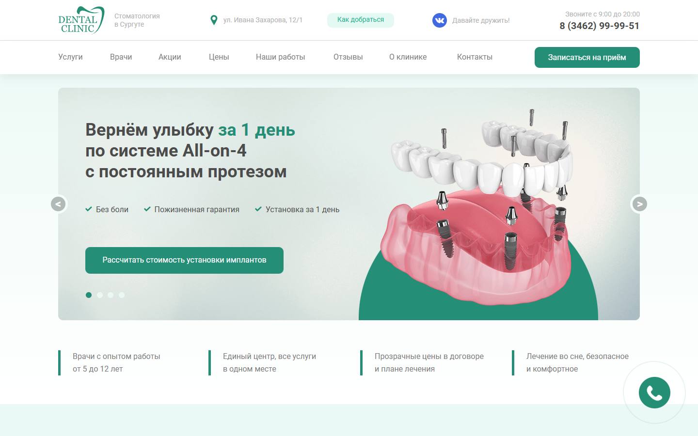Click the Прозрачные цены в договоре text
The width and height of the screenshot is (698, 436).
coord(429,357)
